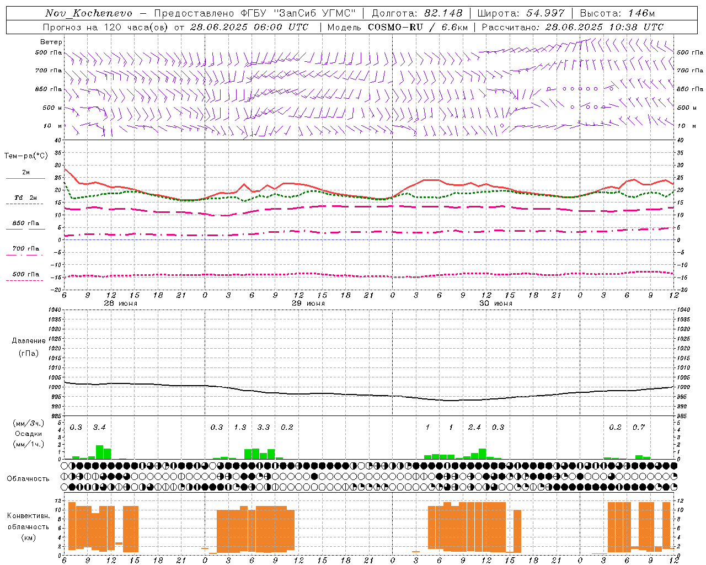Select the 'Модель COSMO-RU / 6.6км' text

[x=397, y=27]
